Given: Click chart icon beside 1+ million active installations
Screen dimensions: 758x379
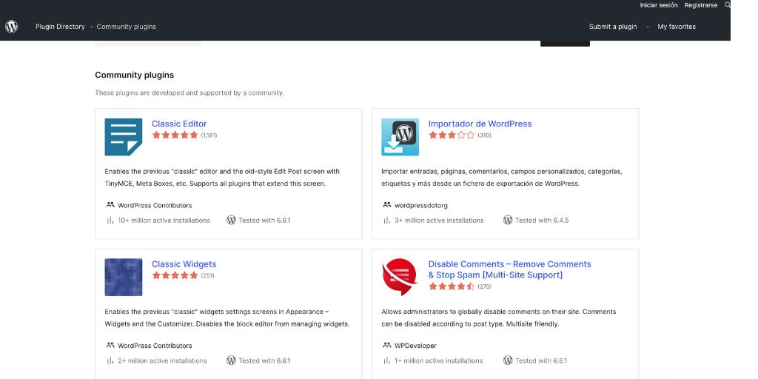Looking at the screenshot, I should [386, 360].
